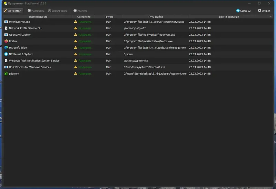Click the warning icon for OpenVPN Daemon
The width and height of the screenshot is (276, 189).
pyautogui.click(x=76, y=35)
